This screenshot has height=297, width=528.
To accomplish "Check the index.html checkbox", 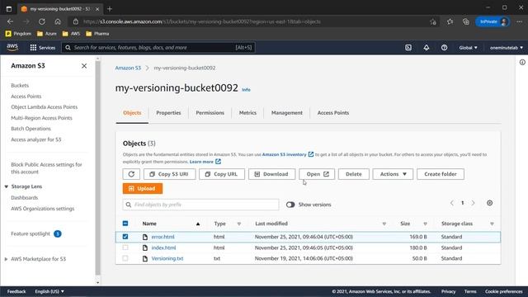I will click(125, 247).
